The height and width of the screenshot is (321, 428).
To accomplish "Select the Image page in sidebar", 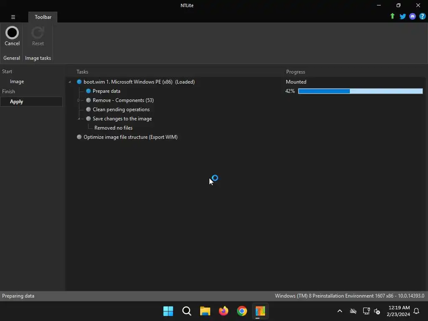I will coord(17,82).
